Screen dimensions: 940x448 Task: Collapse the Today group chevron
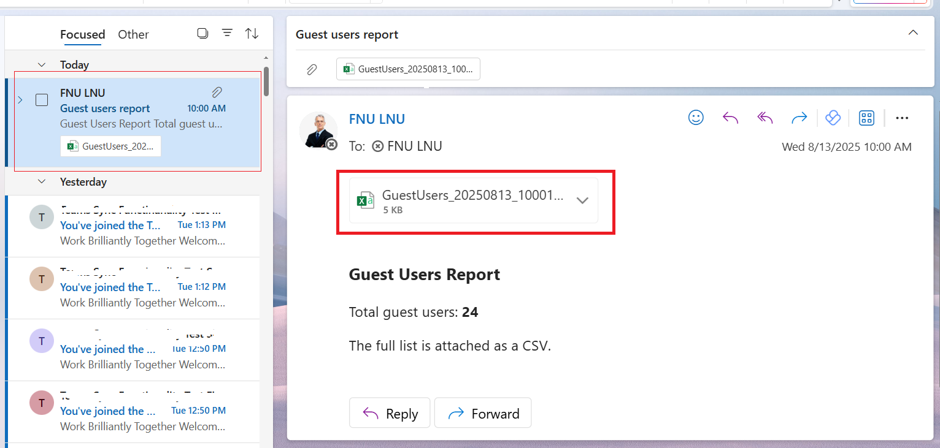(x=42, y=65)
